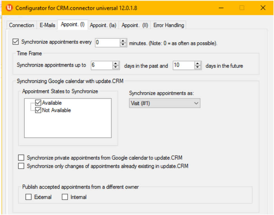Decrease days in the future value
This screenshot has width=274, height=215.
(198, 67)
